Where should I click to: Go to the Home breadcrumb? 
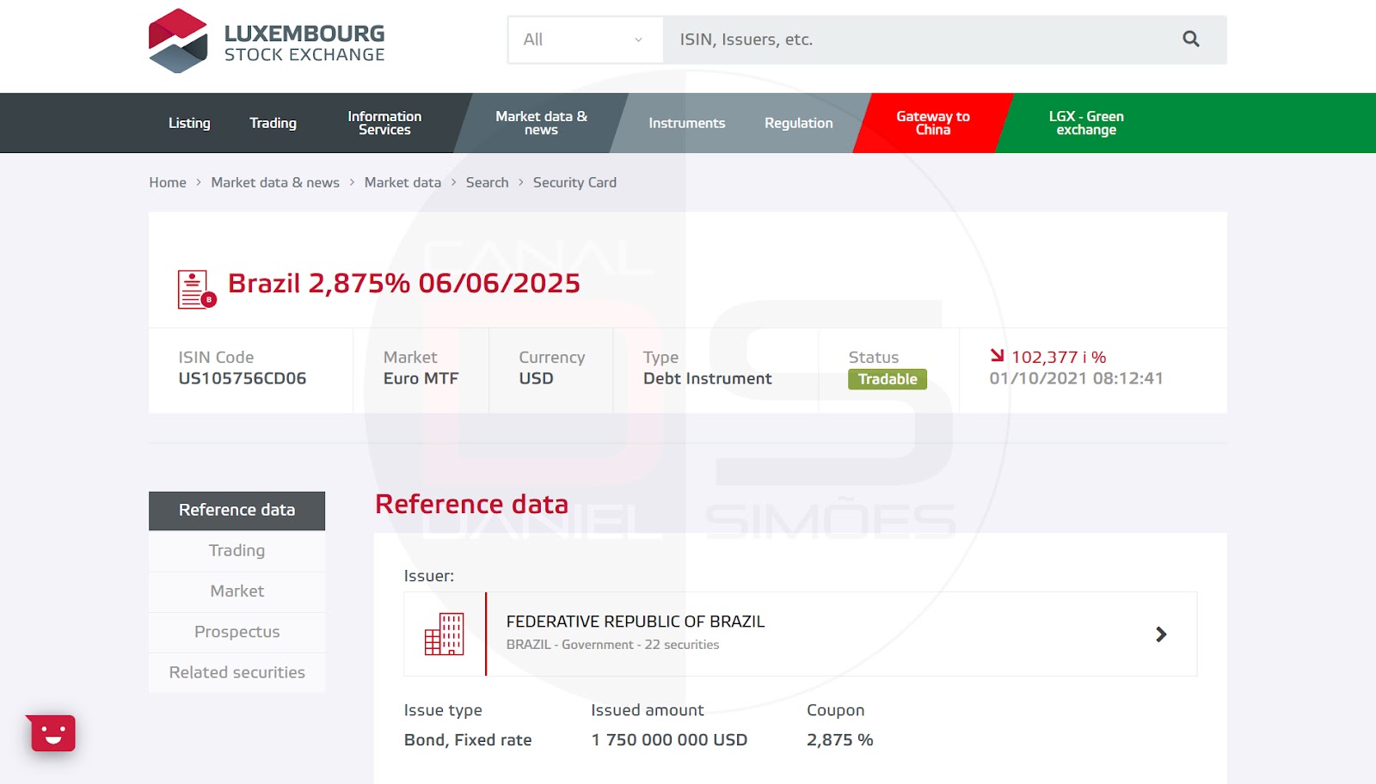168,182
